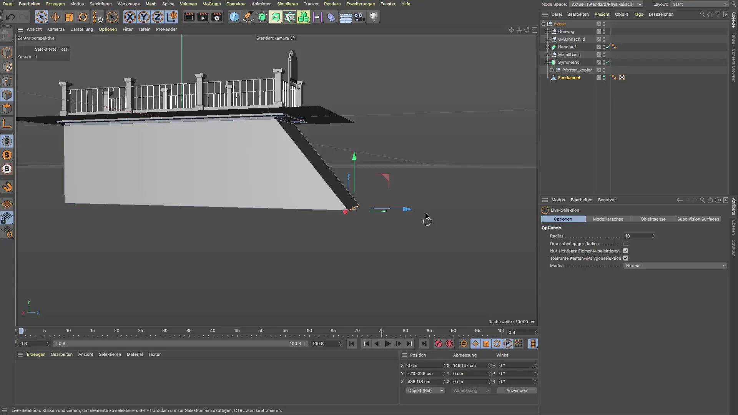Add a camera object
The image size is (738, 415).
coord(359,17)
